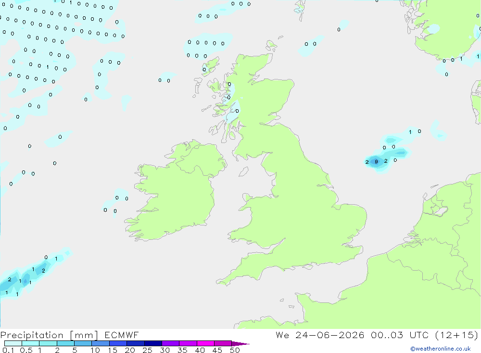Click the 0.5–1 mm legend color box
The height and width of the screenshot is (353, 481).
pos(31,343)
